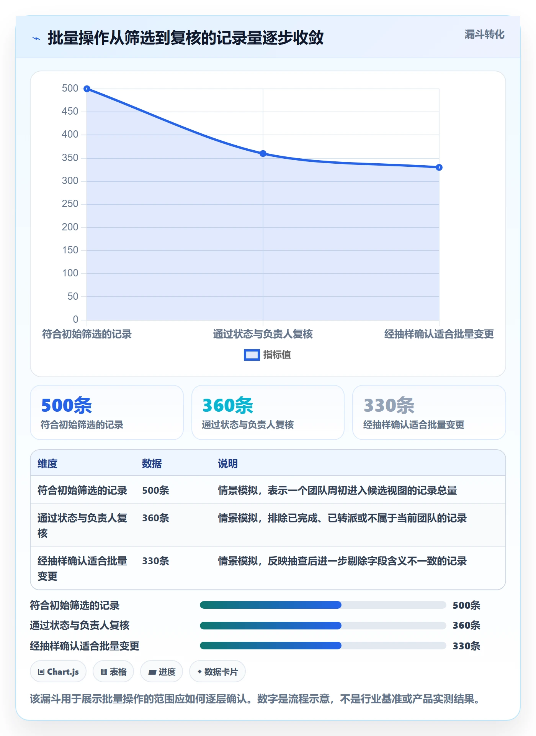The image size is (536, 736).
Task: Click the 进度 tag chip
Action: coord(162,672)
